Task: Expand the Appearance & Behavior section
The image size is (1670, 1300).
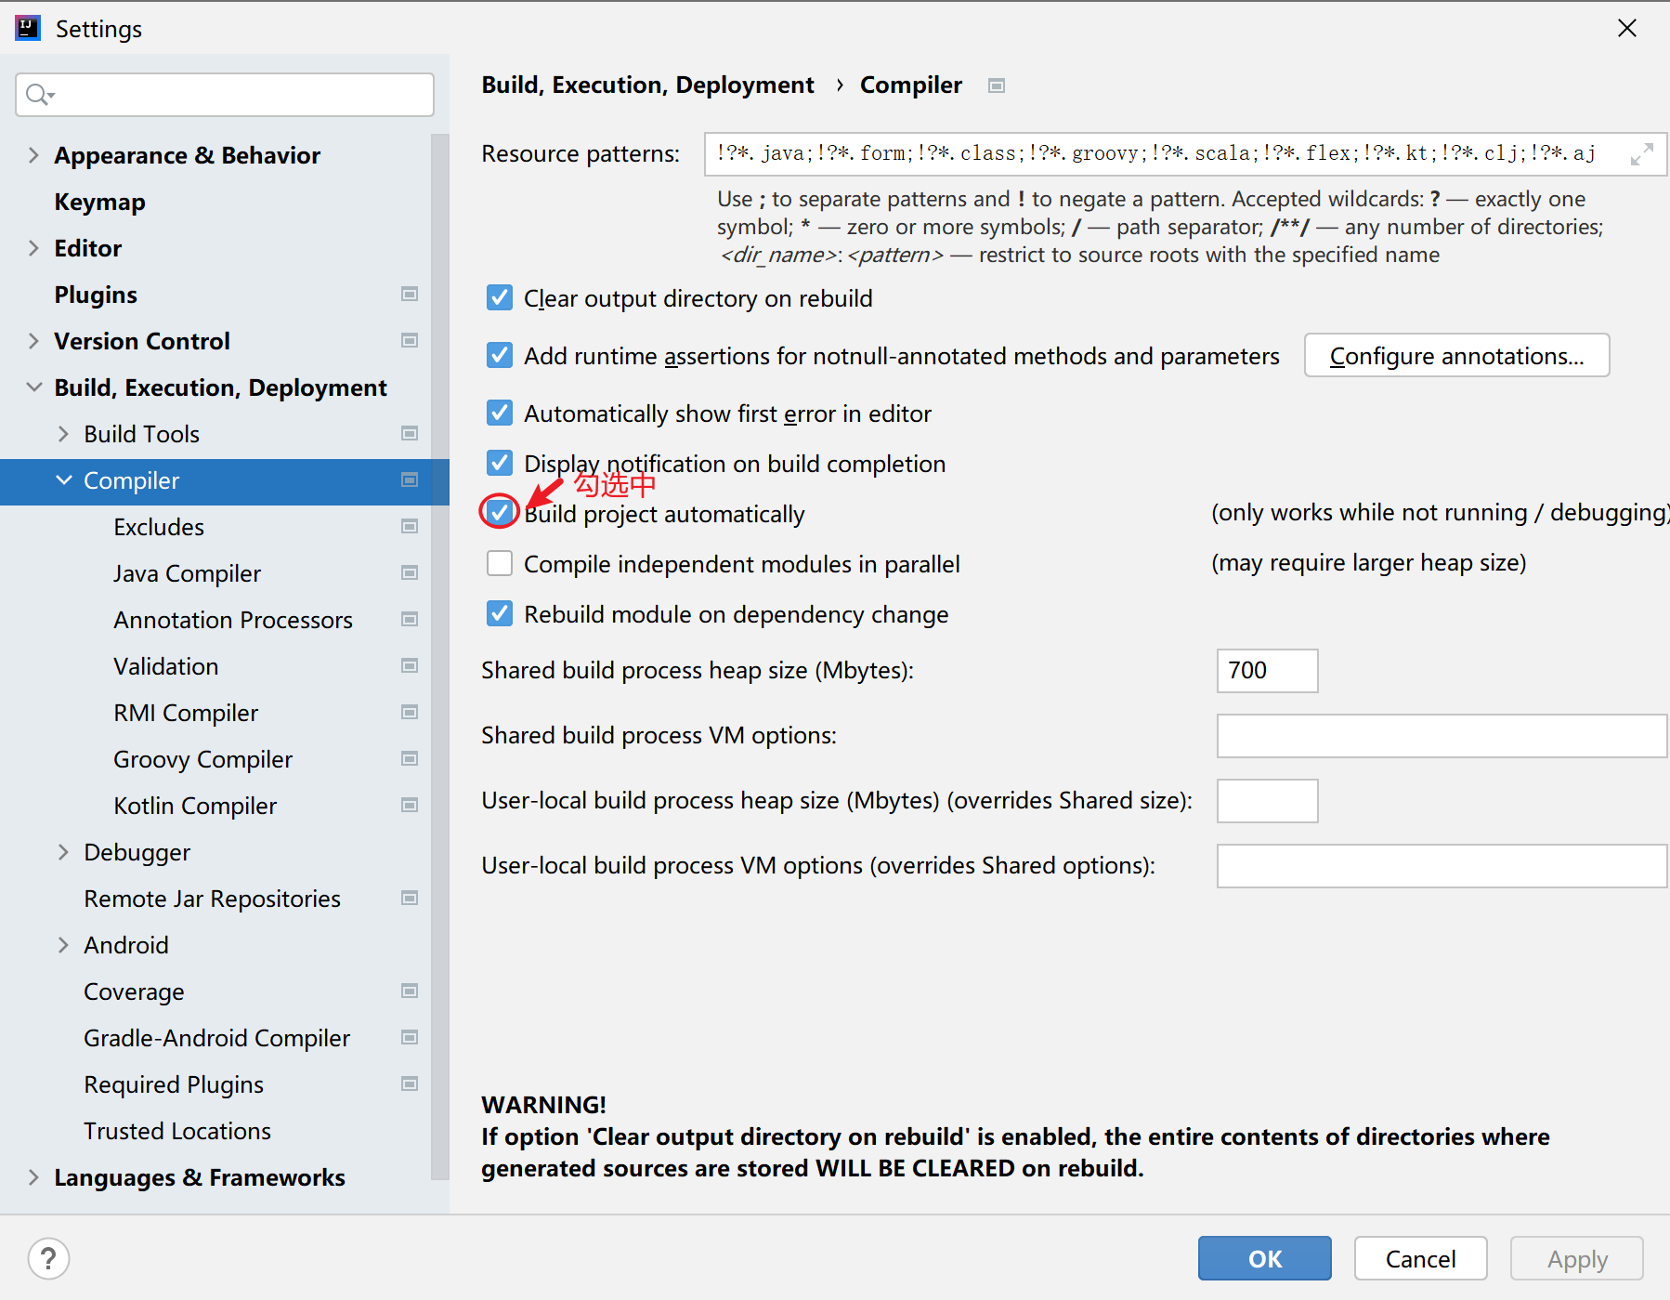Action: point(33,155)
